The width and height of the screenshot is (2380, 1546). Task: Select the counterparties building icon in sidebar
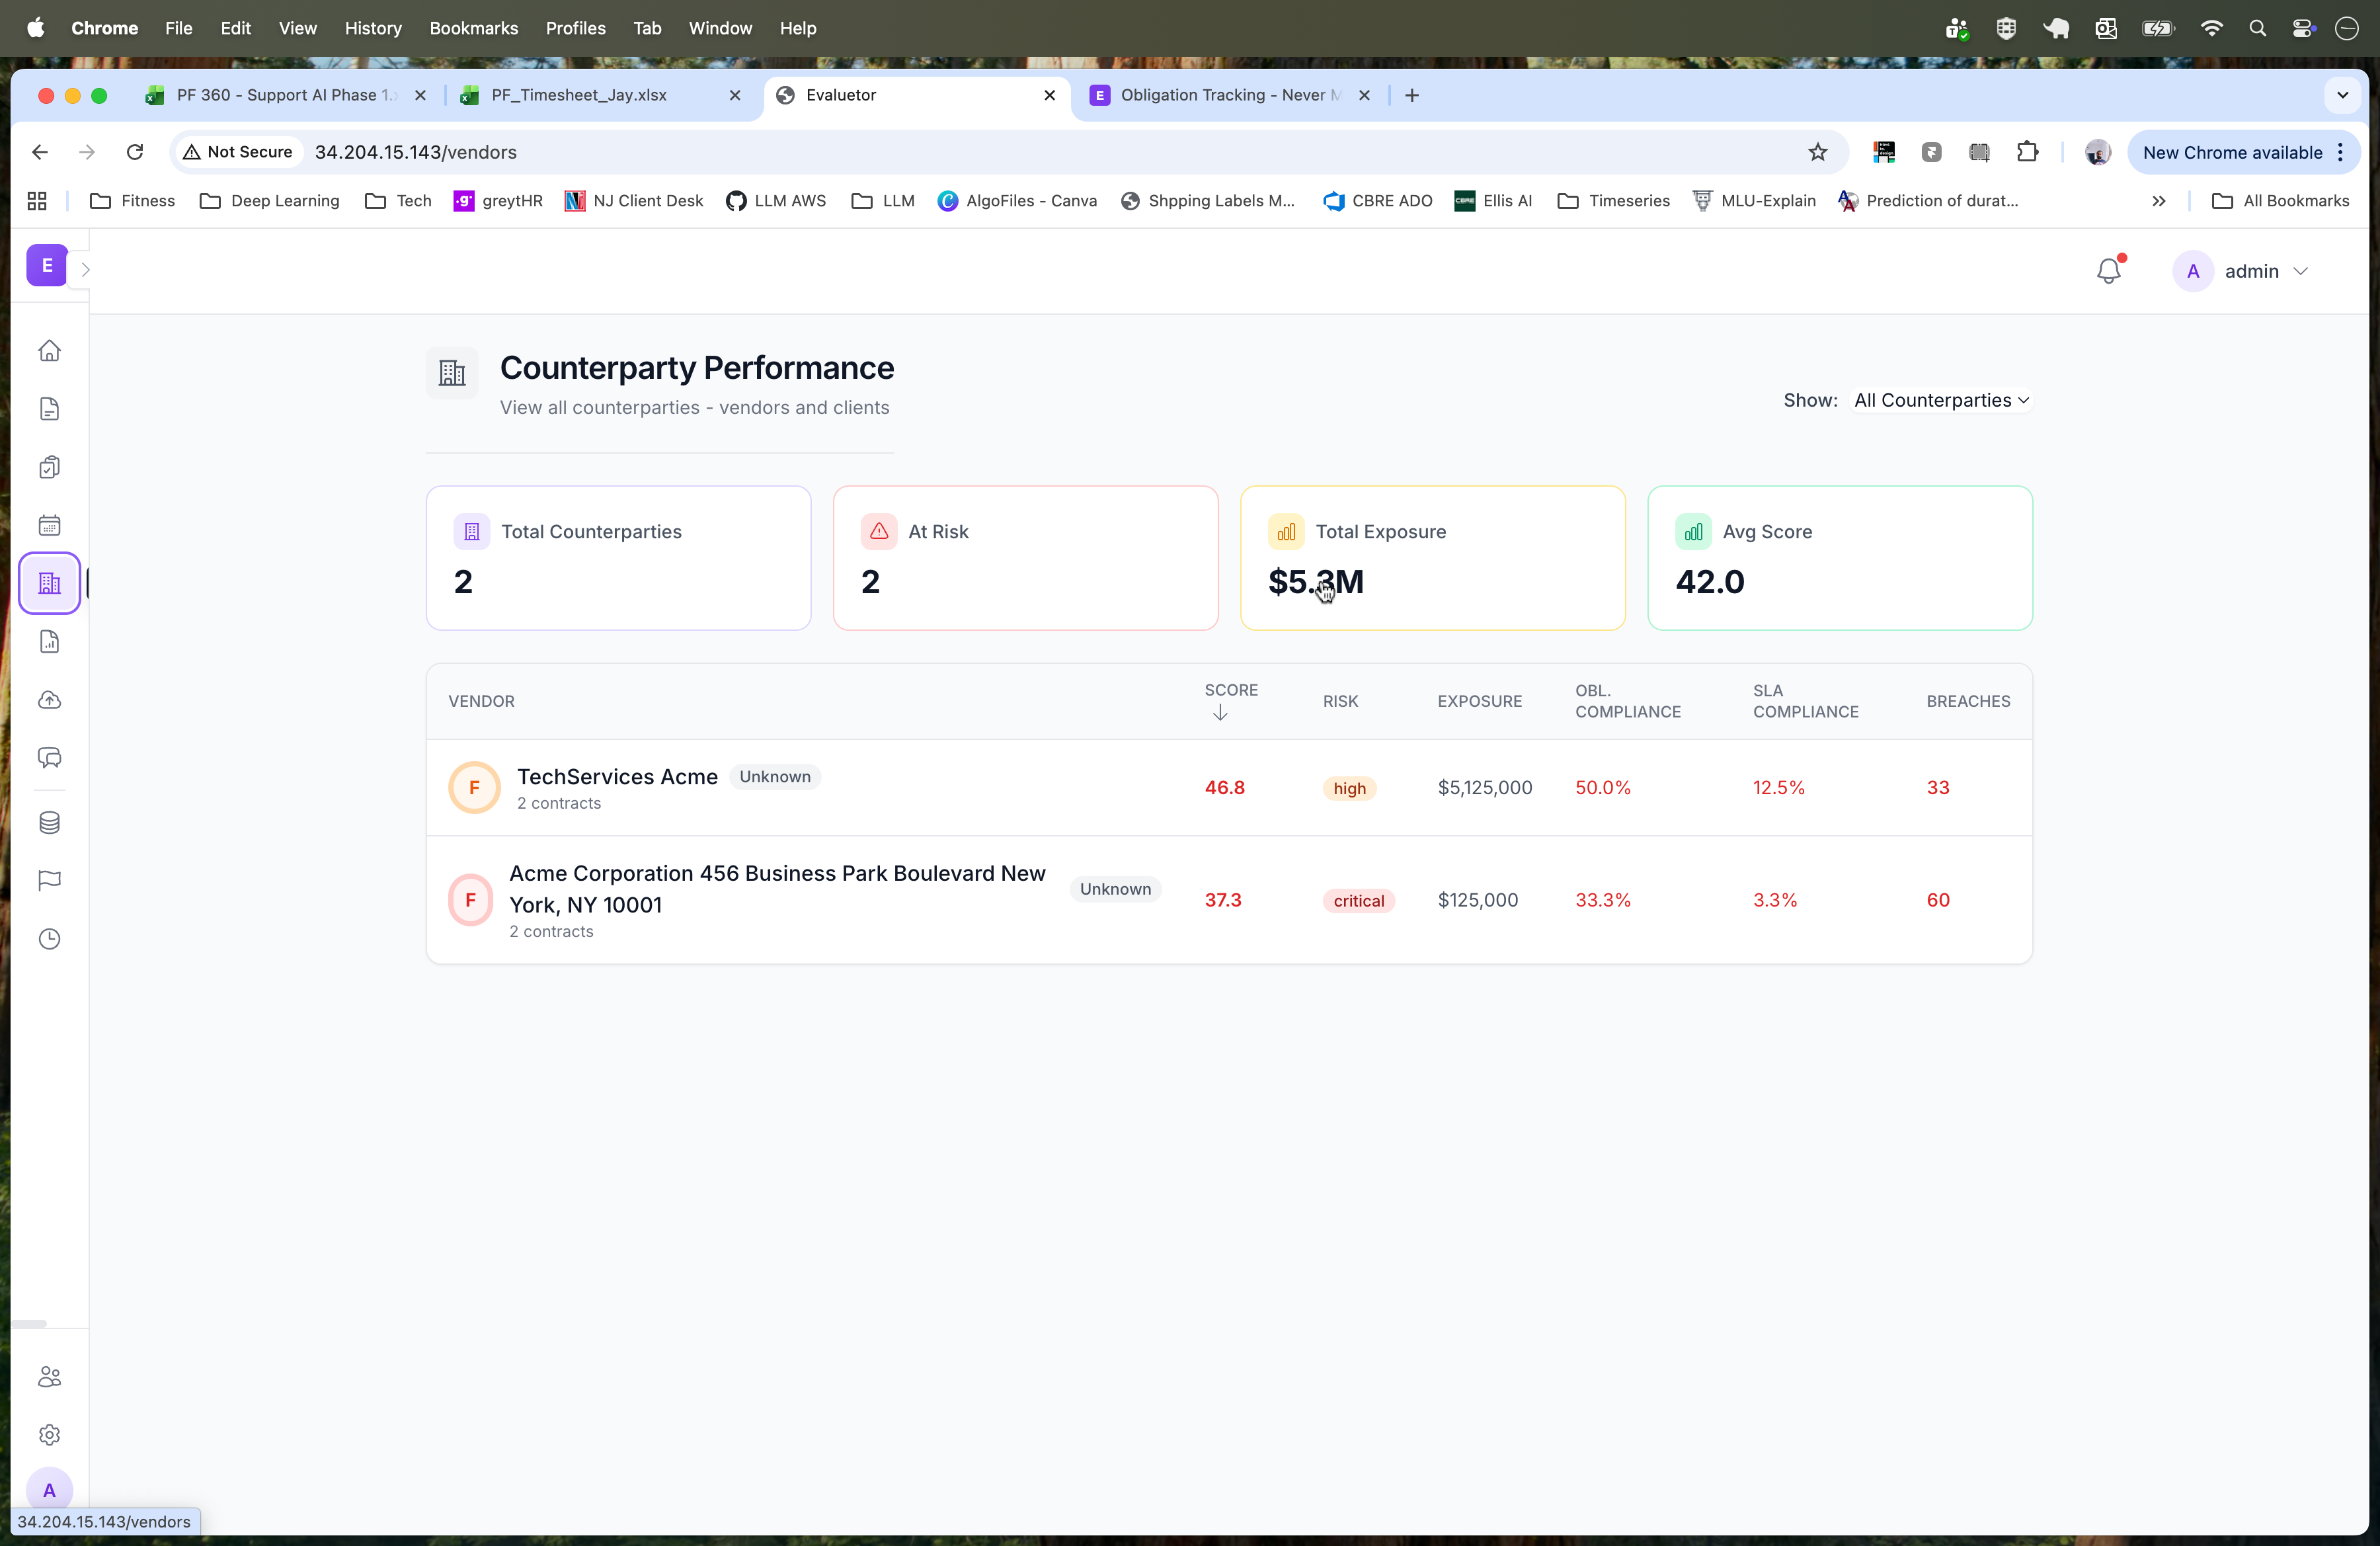[49, 583]
